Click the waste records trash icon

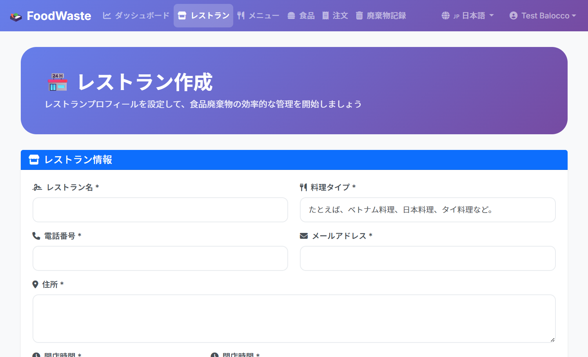(x=359, y=16)
